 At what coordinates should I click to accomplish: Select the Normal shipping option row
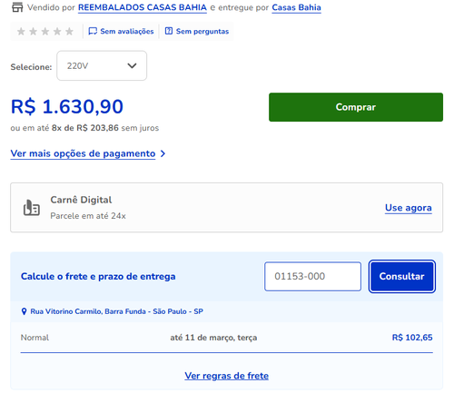point(227,338)
